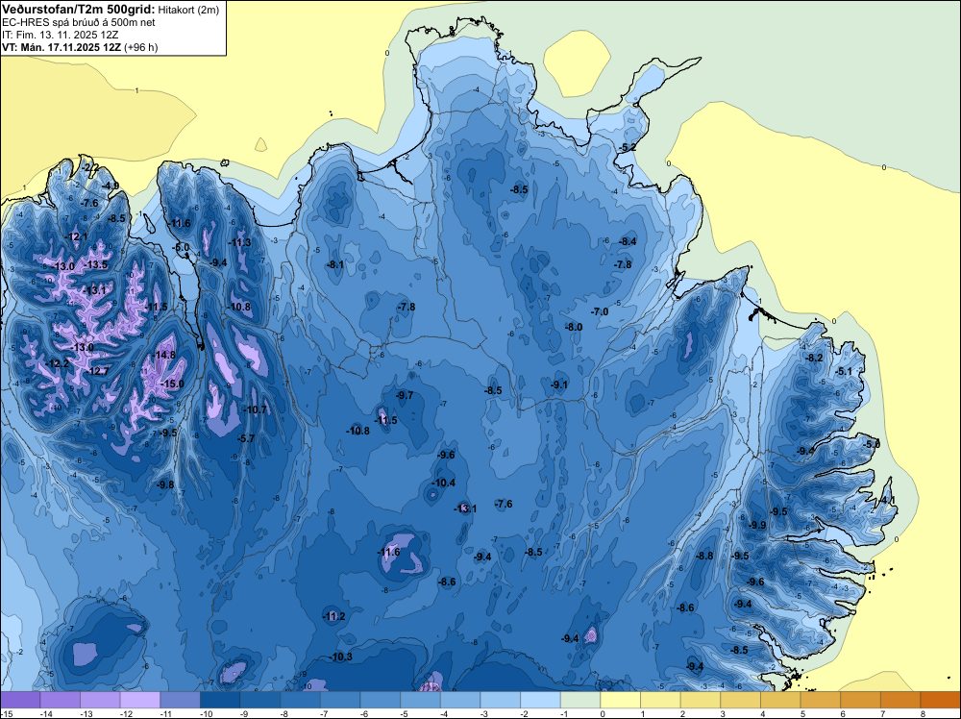Click the -4.1 temperature label
The image size is (961, 719).
886,500
